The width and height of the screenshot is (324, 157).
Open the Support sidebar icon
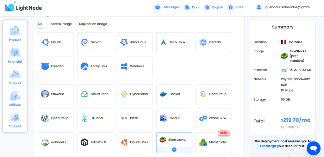point(15,74)
